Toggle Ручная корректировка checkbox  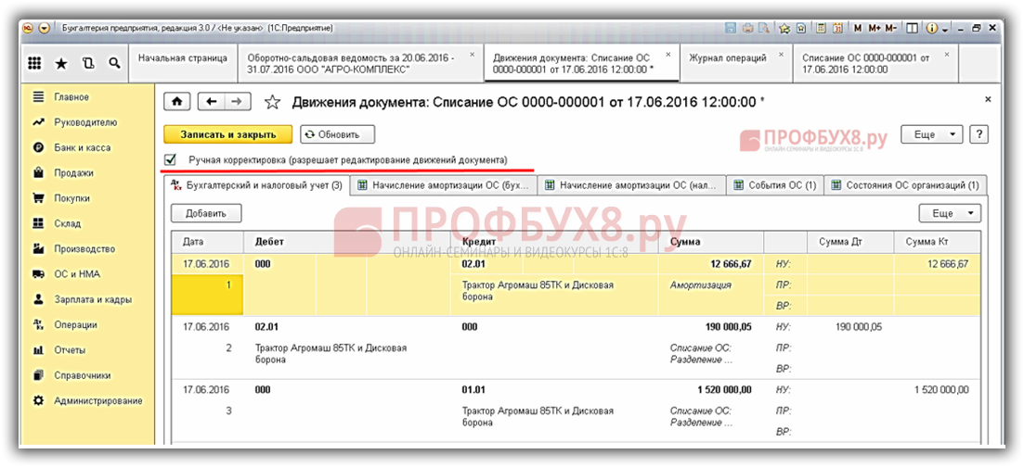point(171,159)
